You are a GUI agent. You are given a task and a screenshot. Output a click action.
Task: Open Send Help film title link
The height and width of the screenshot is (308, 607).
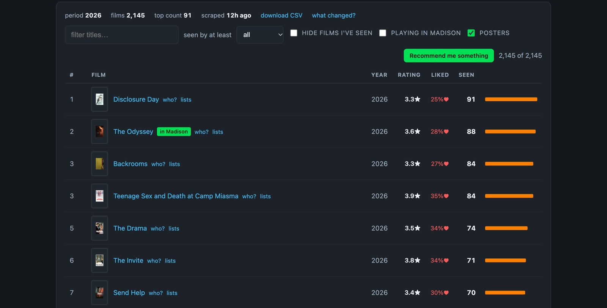(x=129, y=293)
